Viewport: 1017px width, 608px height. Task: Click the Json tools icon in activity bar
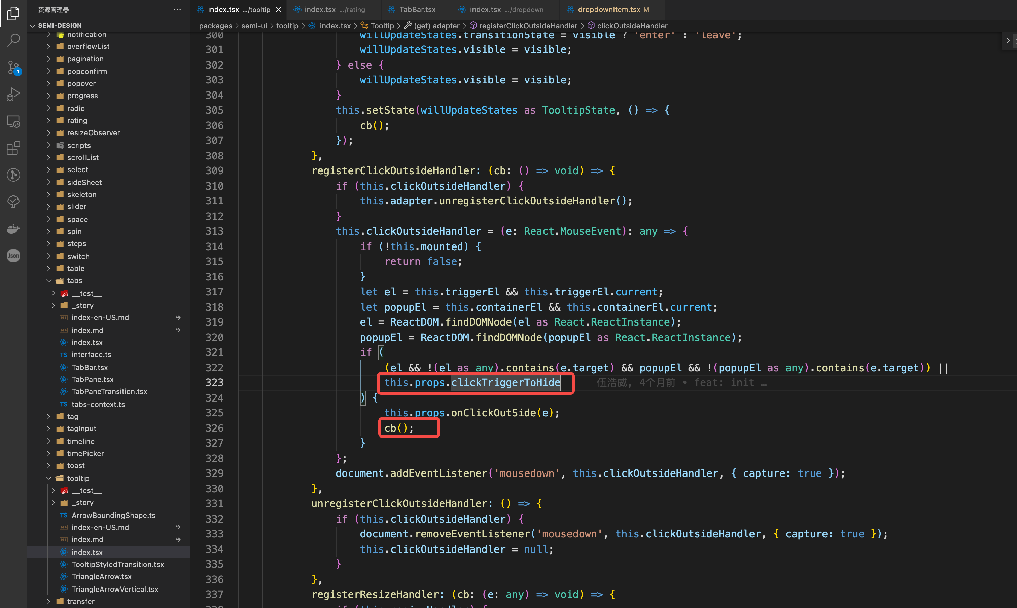(x=13, y=255)
